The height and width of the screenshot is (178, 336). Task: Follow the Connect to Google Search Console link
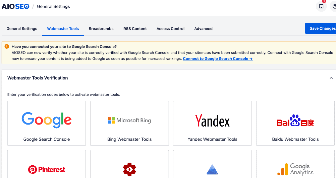(x=218, y=58)
